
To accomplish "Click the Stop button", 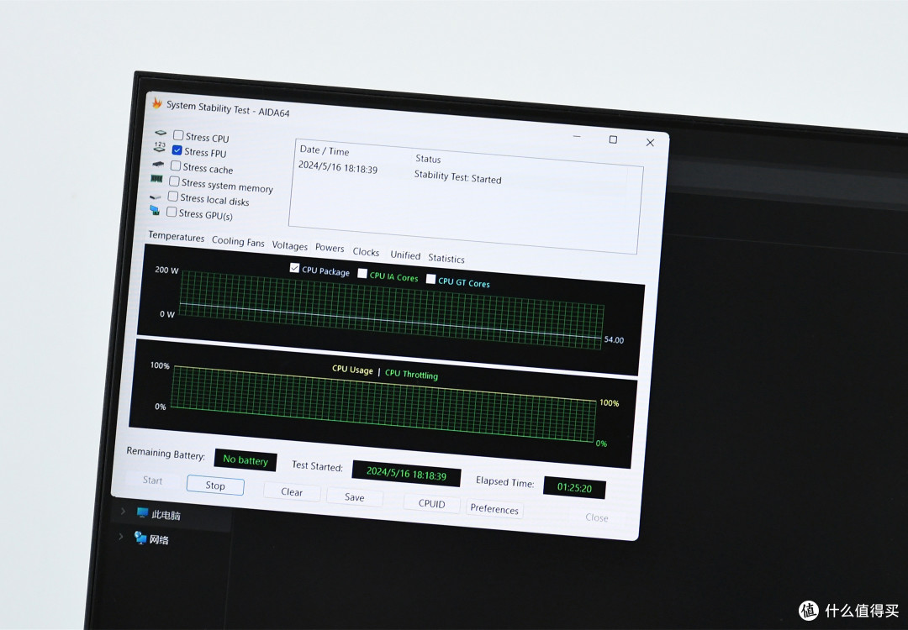I will 215,486.
